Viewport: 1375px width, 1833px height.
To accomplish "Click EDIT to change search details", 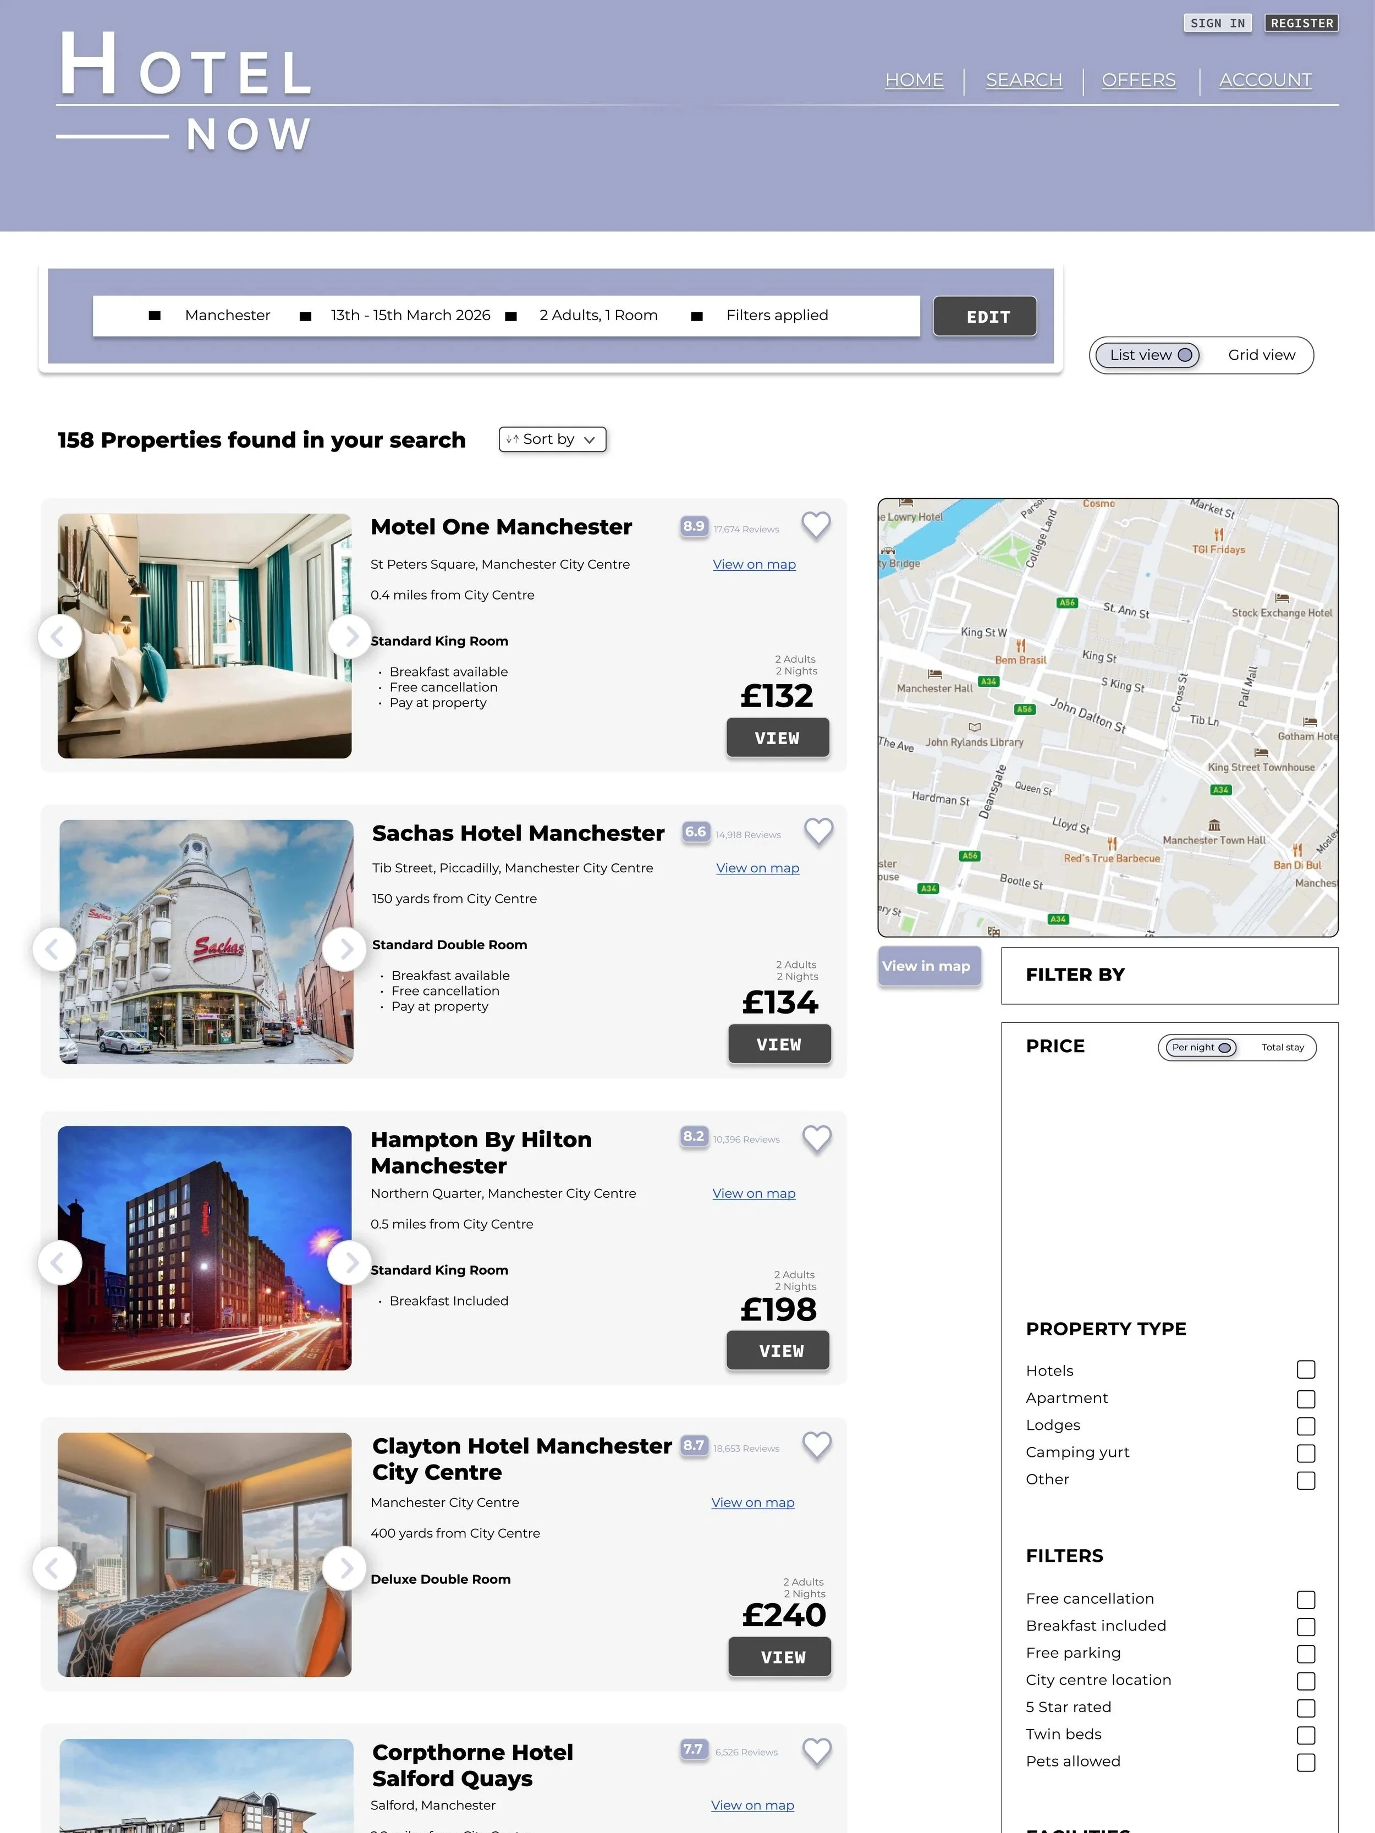I will [985, 317].
